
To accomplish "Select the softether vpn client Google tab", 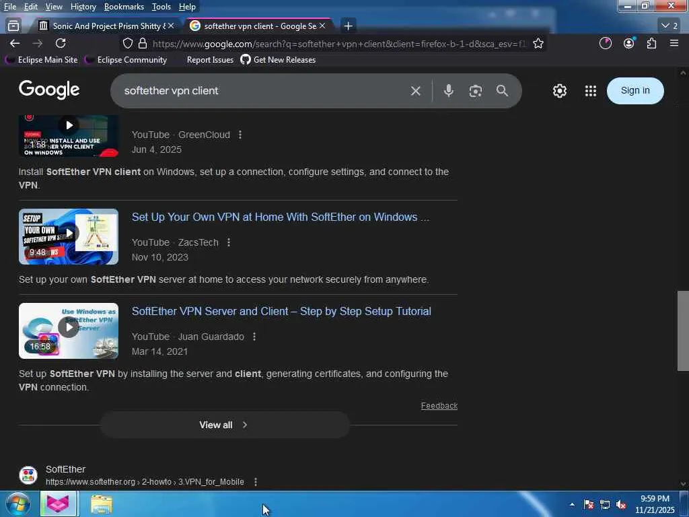I will click(259, 26).
